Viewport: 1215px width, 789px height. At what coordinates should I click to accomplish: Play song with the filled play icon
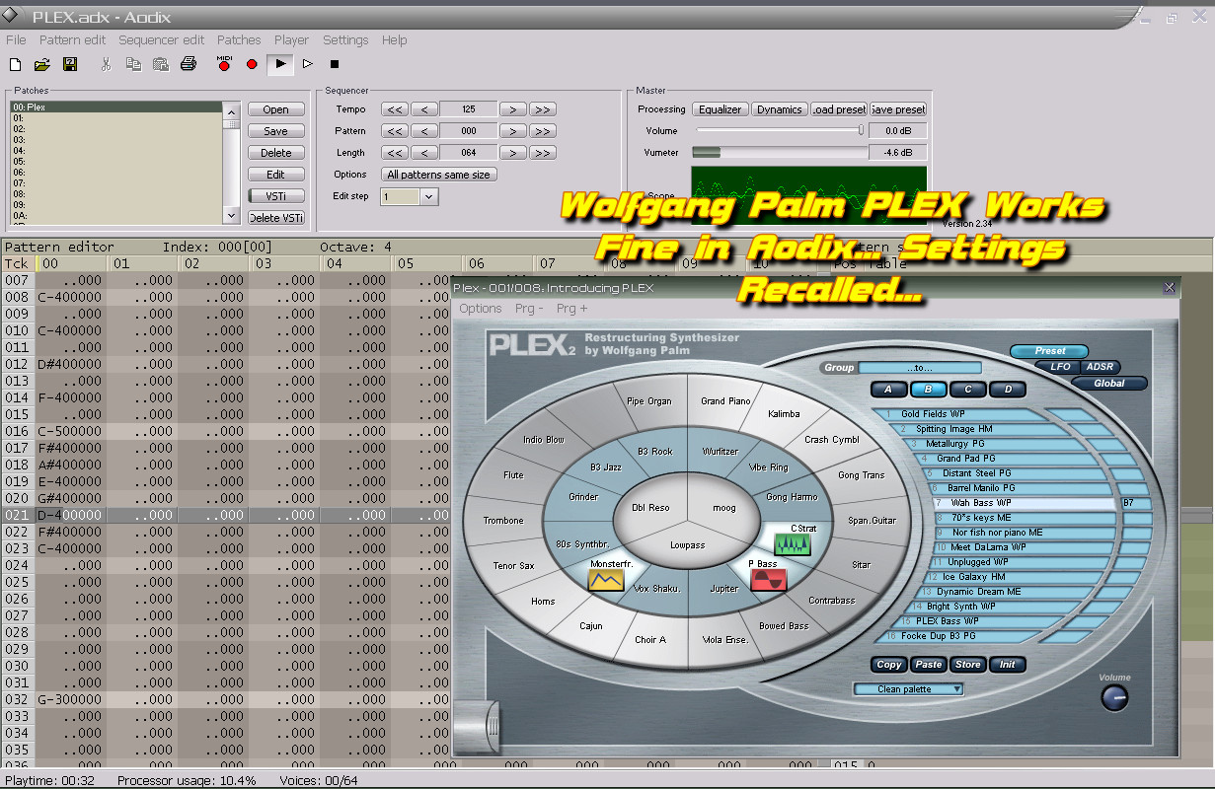coord(280,64)
